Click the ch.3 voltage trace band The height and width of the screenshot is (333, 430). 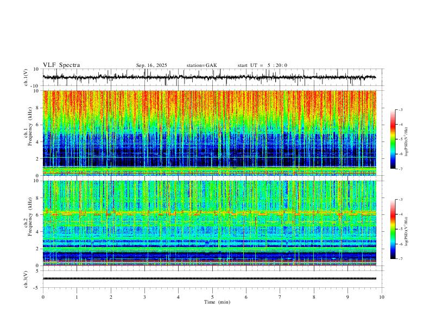click(x=209, y=279)
